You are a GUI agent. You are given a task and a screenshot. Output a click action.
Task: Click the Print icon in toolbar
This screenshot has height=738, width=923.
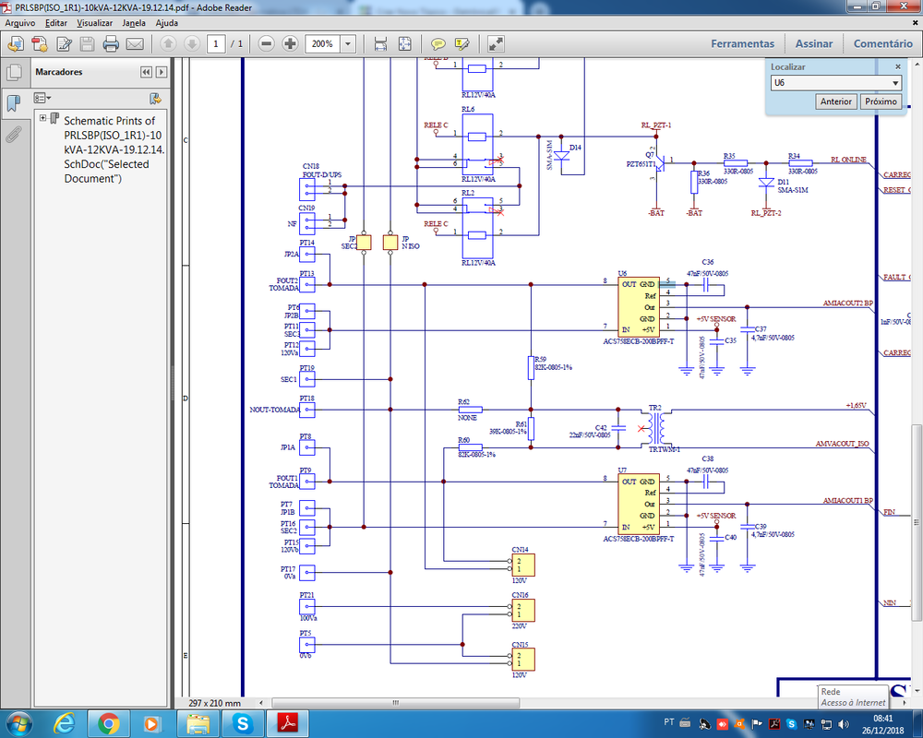tap(111, 43)
